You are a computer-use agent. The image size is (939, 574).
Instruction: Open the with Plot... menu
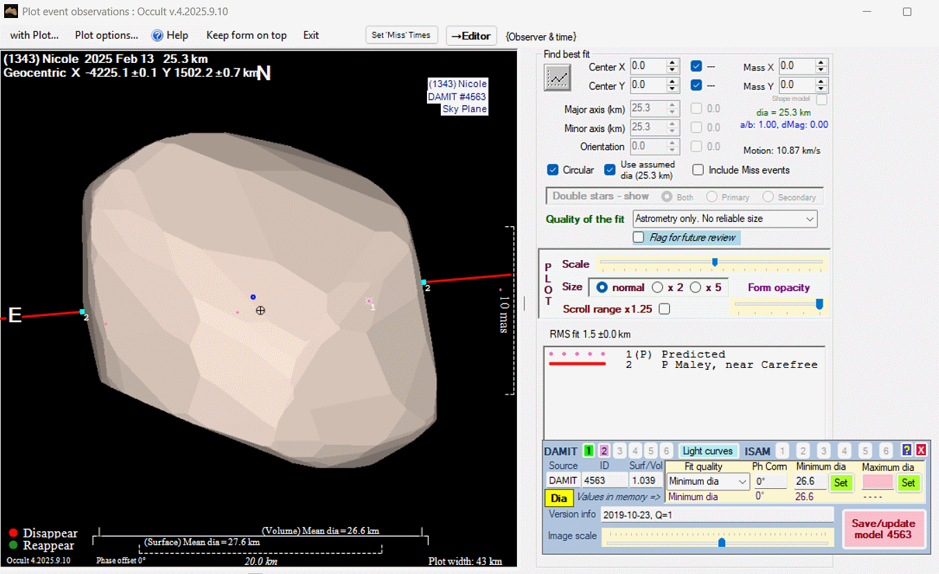(x=35, y=35)
